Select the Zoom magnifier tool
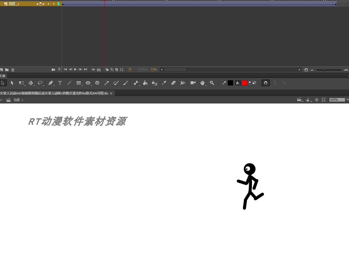The height and width of the screenshot is (256, 349). [x=212, y=83]
